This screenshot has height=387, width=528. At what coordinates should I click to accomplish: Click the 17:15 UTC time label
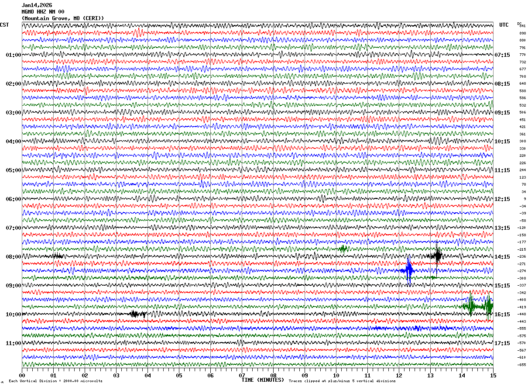click(x=502, y=343)
